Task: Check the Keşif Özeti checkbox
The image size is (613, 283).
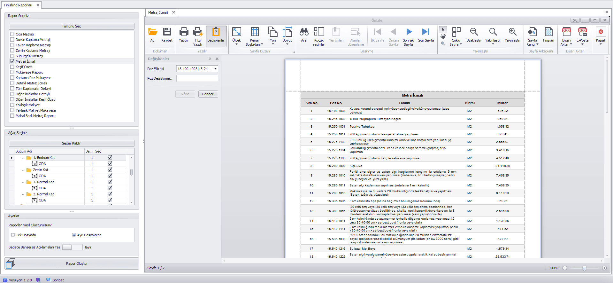Action: (12, 67)
